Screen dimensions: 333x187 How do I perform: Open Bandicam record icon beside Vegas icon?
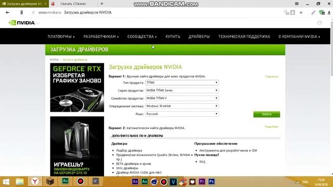tap(163, 182)
